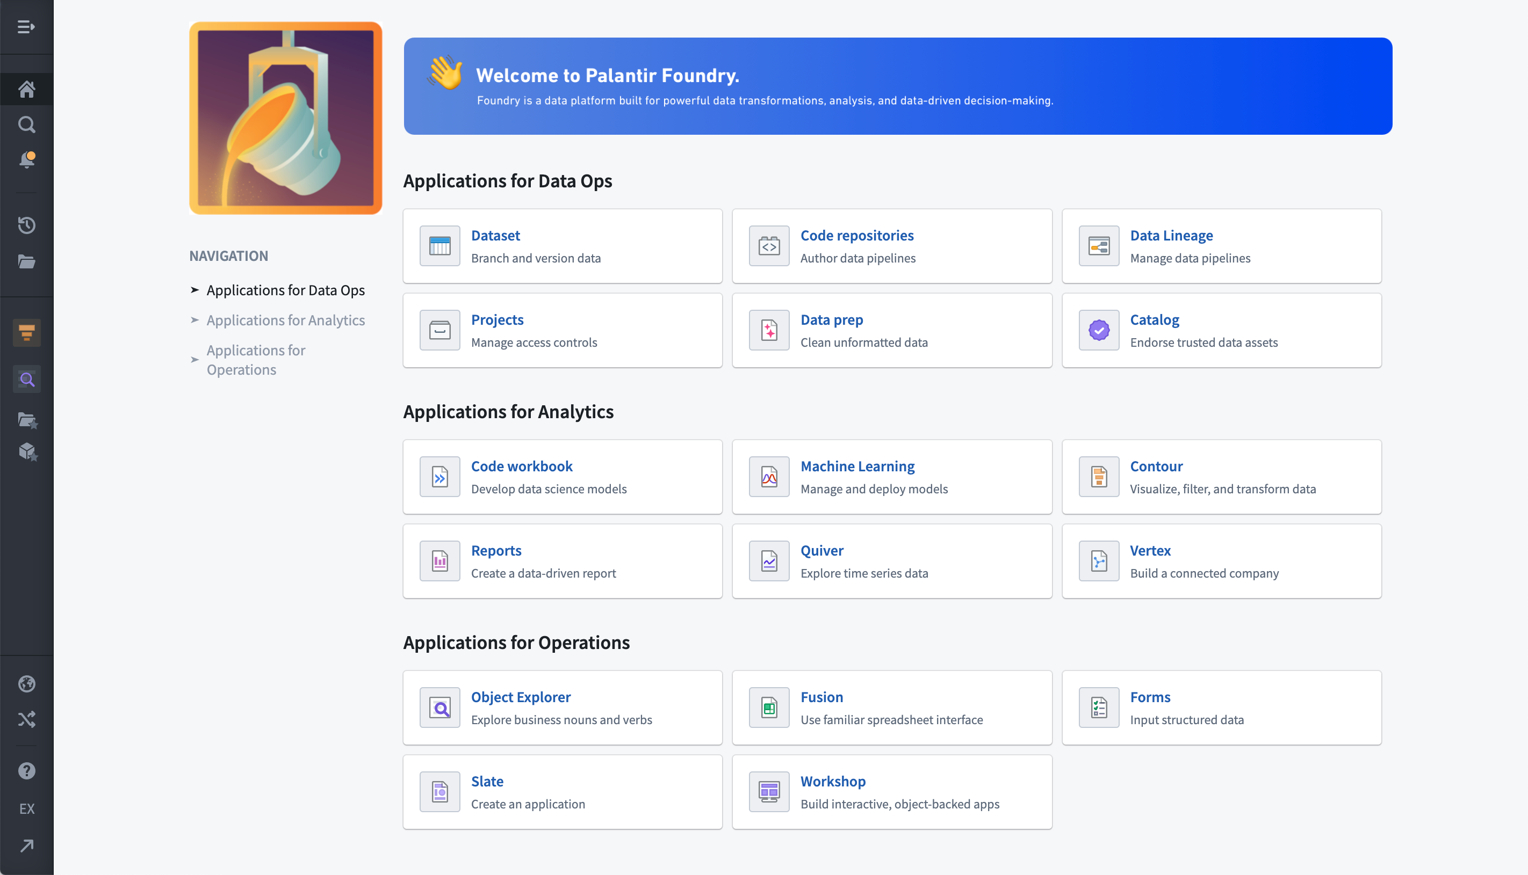Click the Contour orange document icon

click(1099, 477)
